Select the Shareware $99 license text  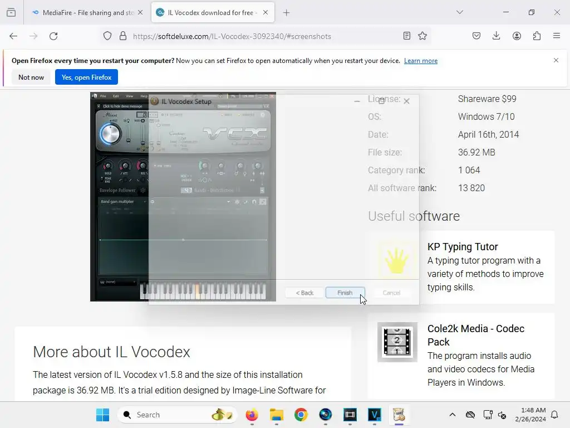(x=487, y=99)
